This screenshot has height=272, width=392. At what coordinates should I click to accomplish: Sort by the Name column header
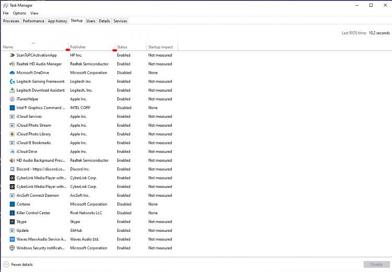point(34,47)
